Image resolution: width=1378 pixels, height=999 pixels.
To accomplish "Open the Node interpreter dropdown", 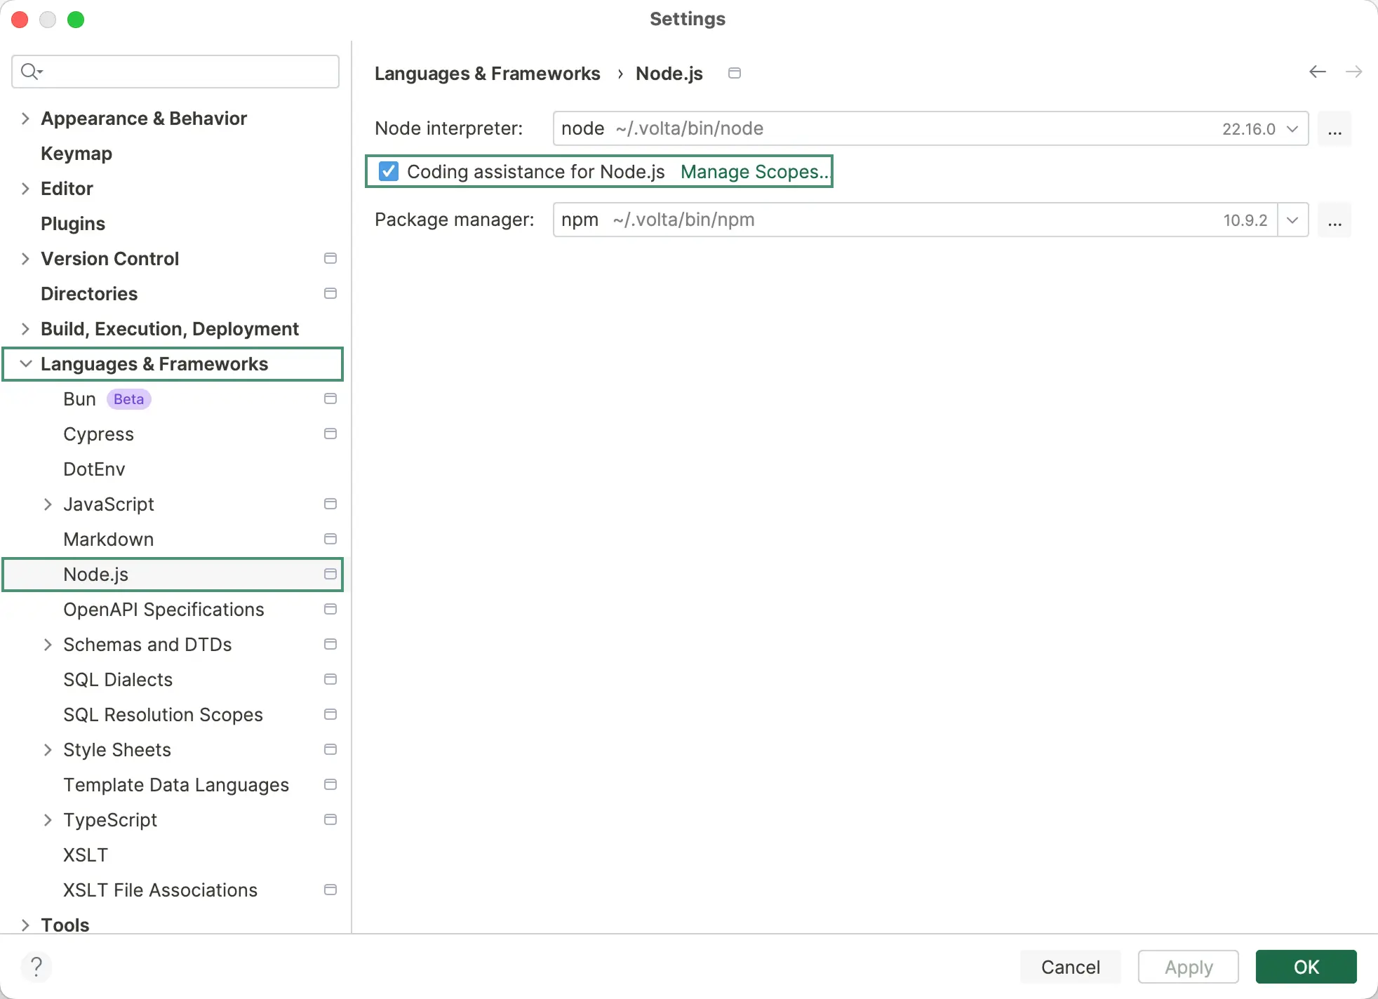I will (1292, 128).
